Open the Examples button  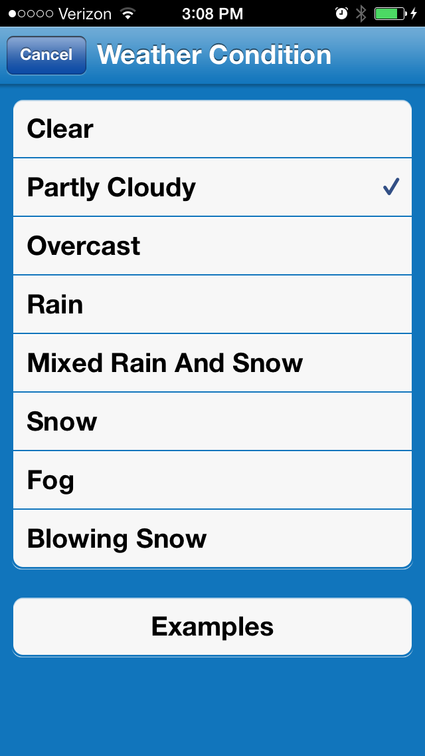pyautogui.click(x=212, y=627)
